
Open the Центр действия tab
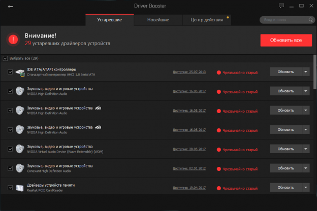pyautogui.click(x=207, y=20)
